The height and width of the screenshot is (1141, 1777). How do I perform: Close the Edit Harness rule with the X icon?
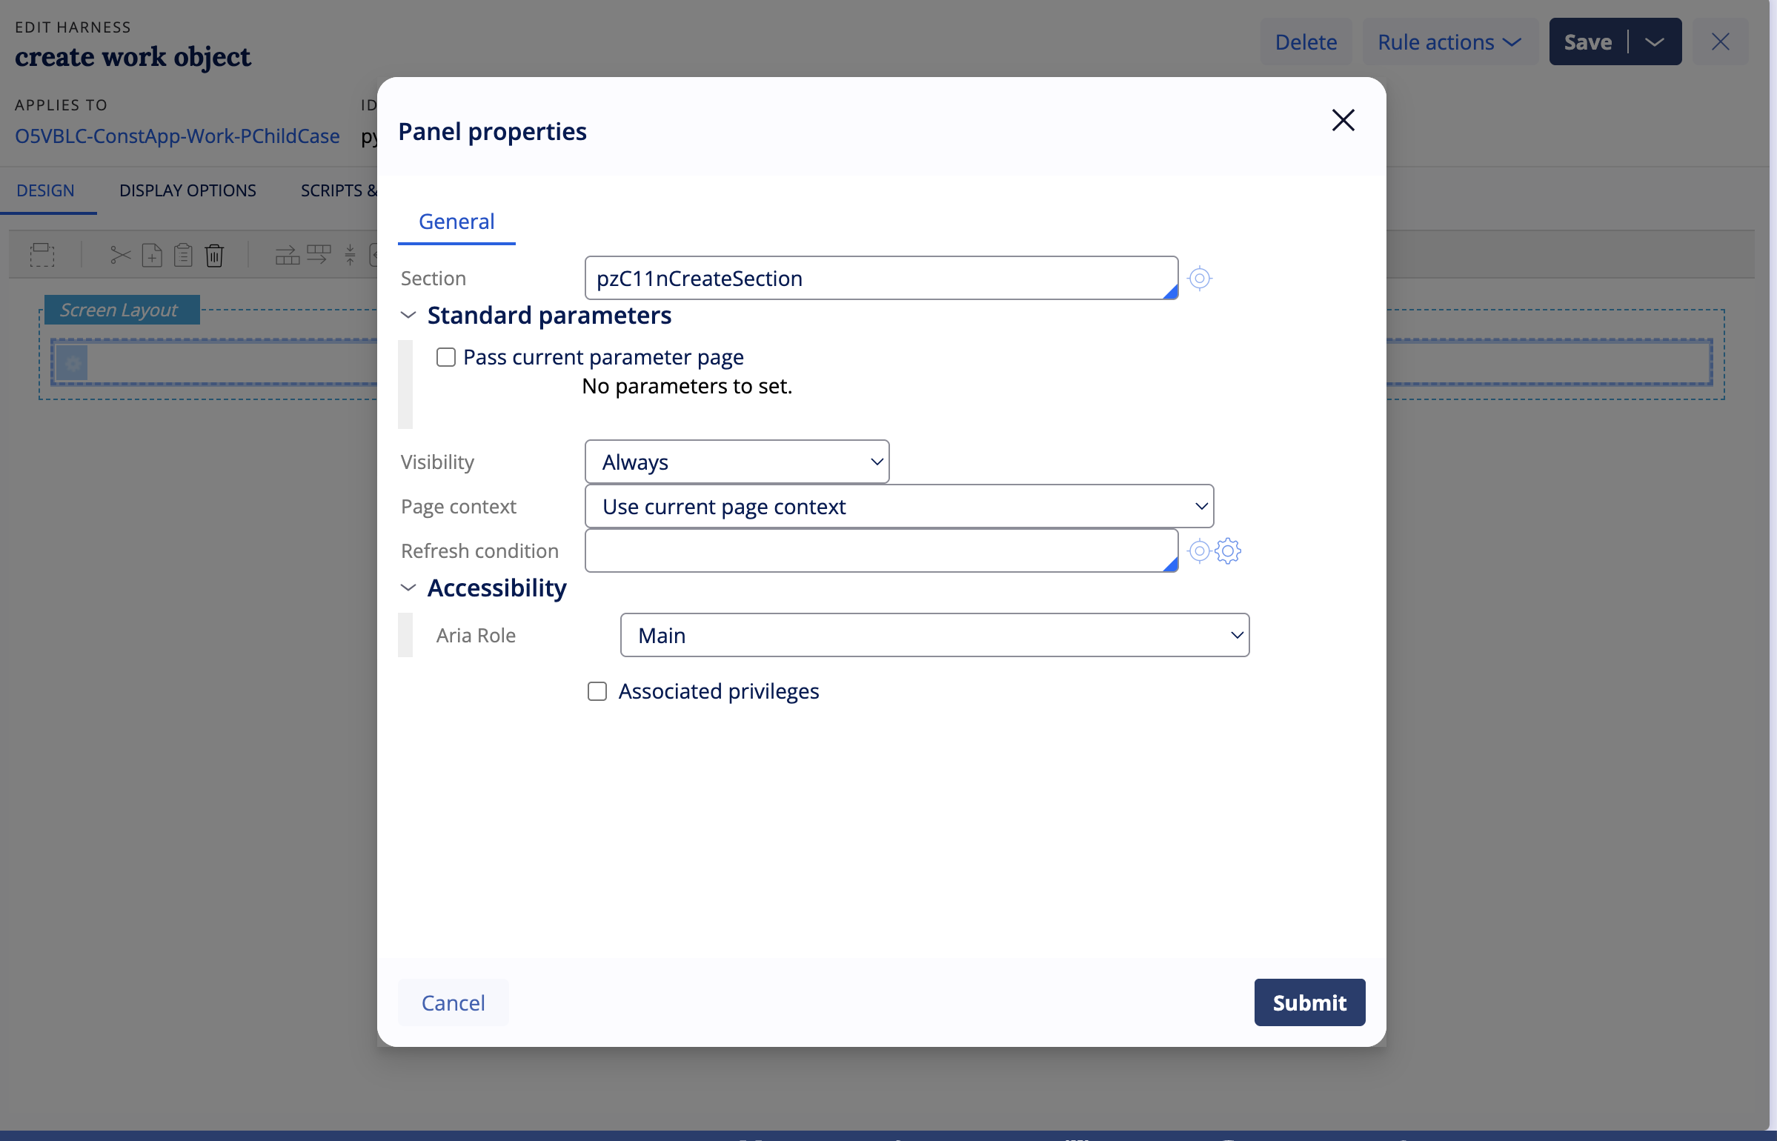(1721, 41)
